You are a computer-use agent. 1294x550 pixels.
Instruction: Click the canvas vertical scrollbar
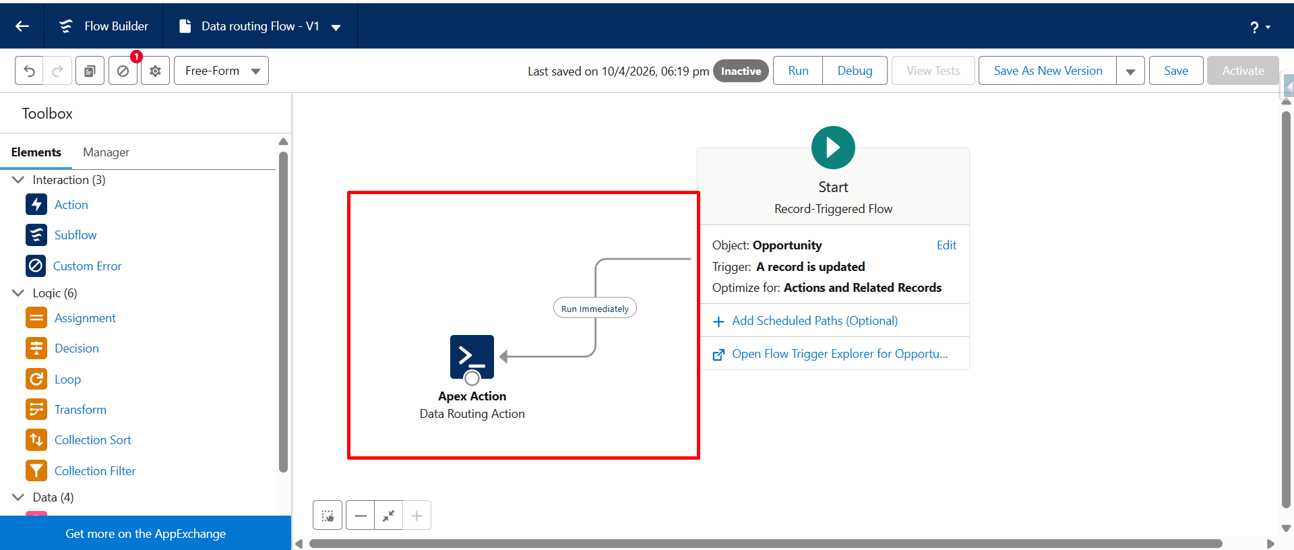point(1286,309)
